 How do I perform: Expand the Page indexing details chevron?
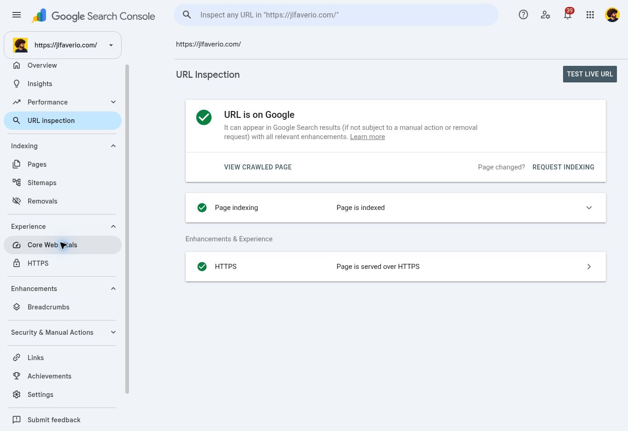point(589,208)
